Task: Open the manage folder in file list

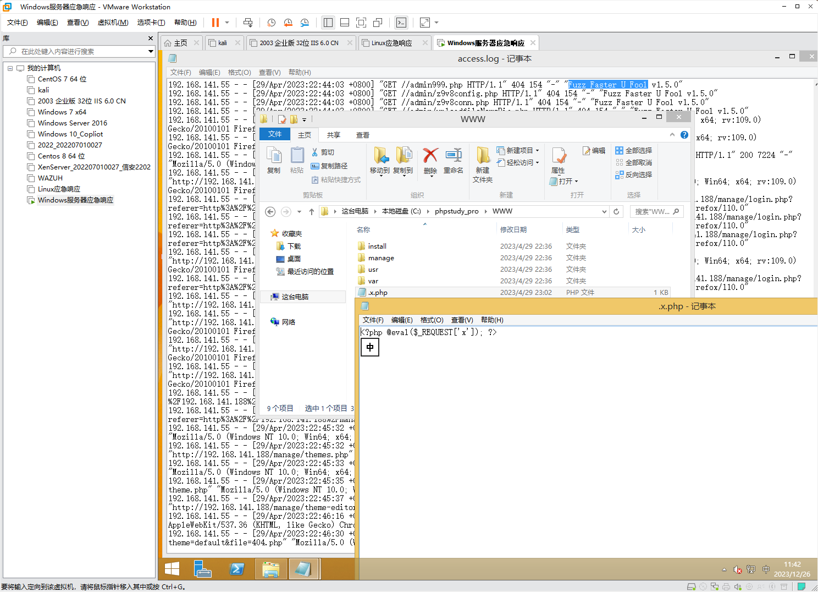Action: pyautogui.click(x=381, y=258)
